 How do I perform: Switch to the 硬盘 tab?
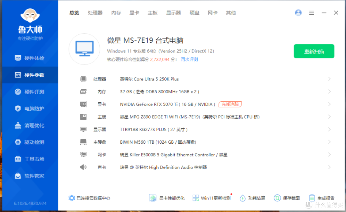[194, 13]
